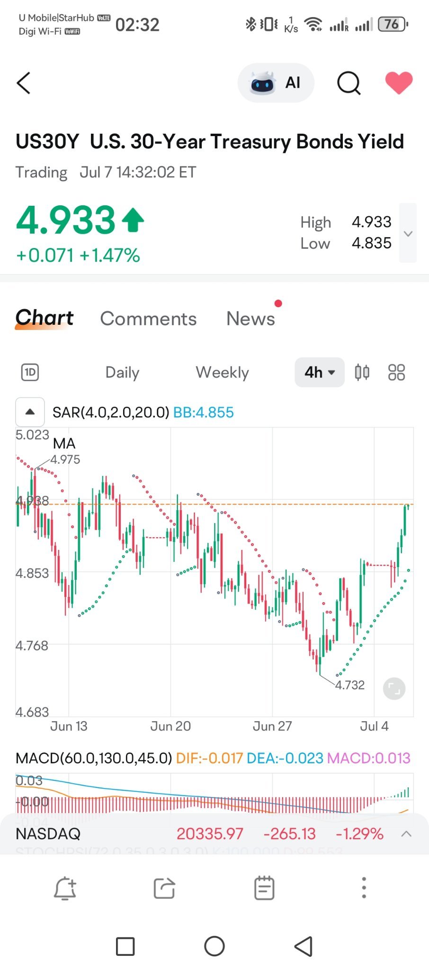Image resolution: width=429 pixels, height=971 pixels.
Task: Open candlestick chart type settings
Action: 362,373
